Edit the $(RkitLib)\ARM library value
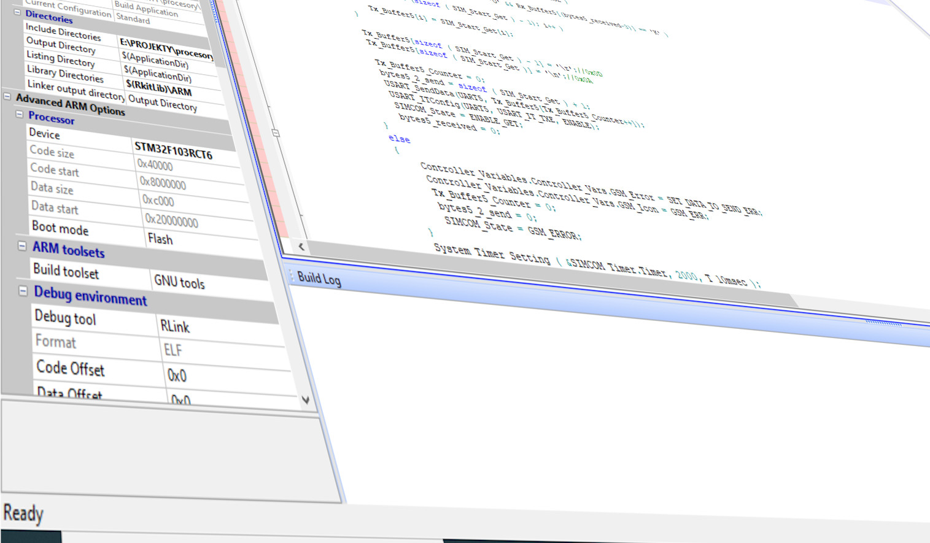Viewport: 930px width, 543px height. 159,88
